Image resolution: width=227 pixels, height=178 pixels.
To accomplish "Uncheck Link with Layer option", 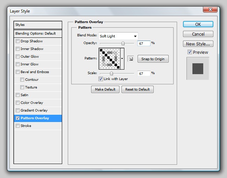I will click(101, 79).
